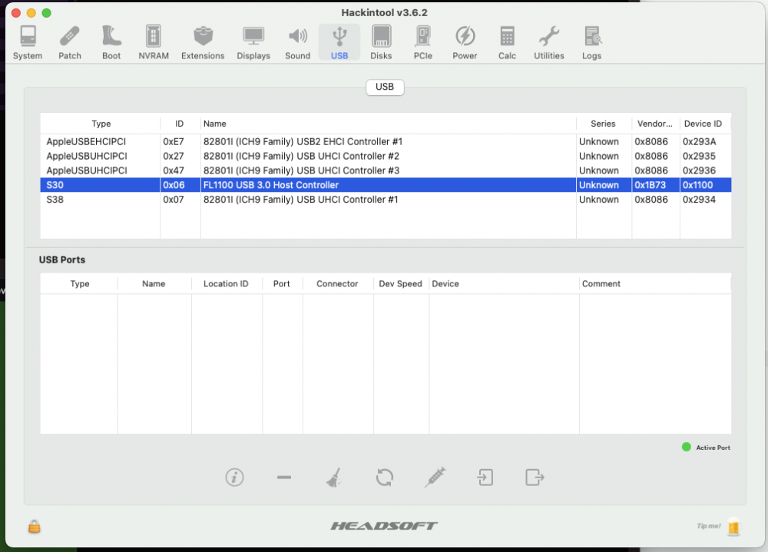Open the Logs toolbar section
768x552 pixels.
(x=591, y=43)
